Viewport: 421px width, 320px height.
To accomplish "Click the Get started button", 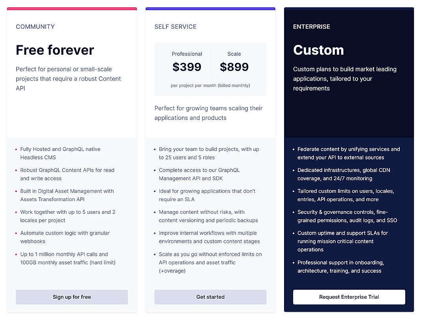I will 210,297.
